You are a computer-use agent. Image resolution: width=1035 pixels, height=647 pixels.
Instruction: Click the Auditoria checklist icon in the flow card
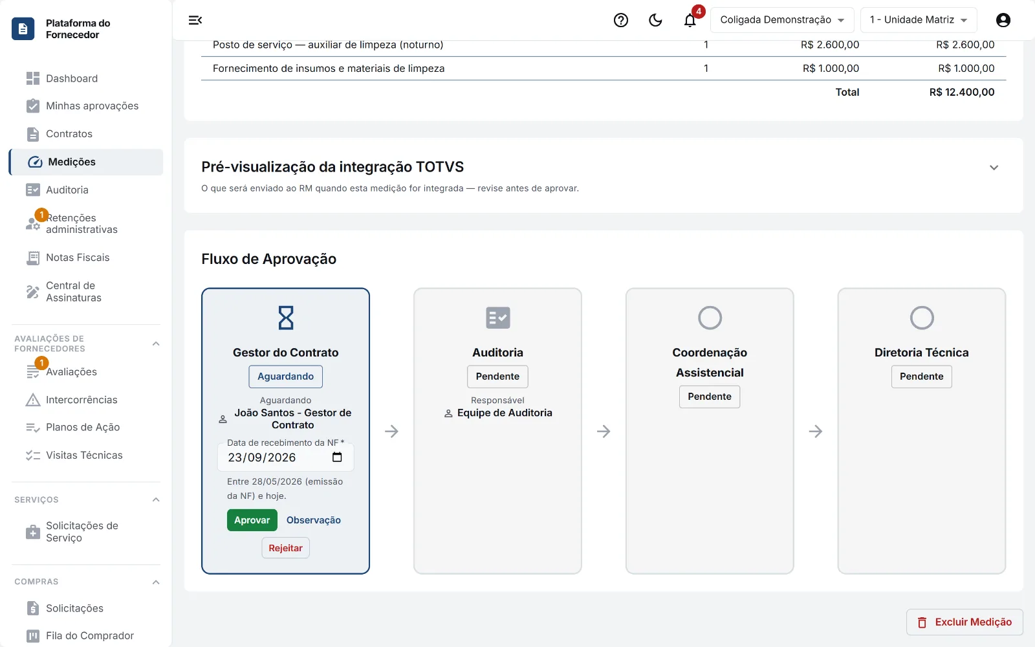point(498,318)
